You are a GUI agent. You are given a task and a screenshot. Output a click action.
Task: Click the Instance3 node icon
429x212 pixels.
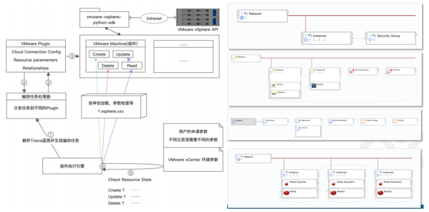(332, 174)
